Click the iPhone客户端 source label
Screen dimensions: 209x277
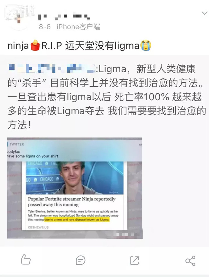79,27
